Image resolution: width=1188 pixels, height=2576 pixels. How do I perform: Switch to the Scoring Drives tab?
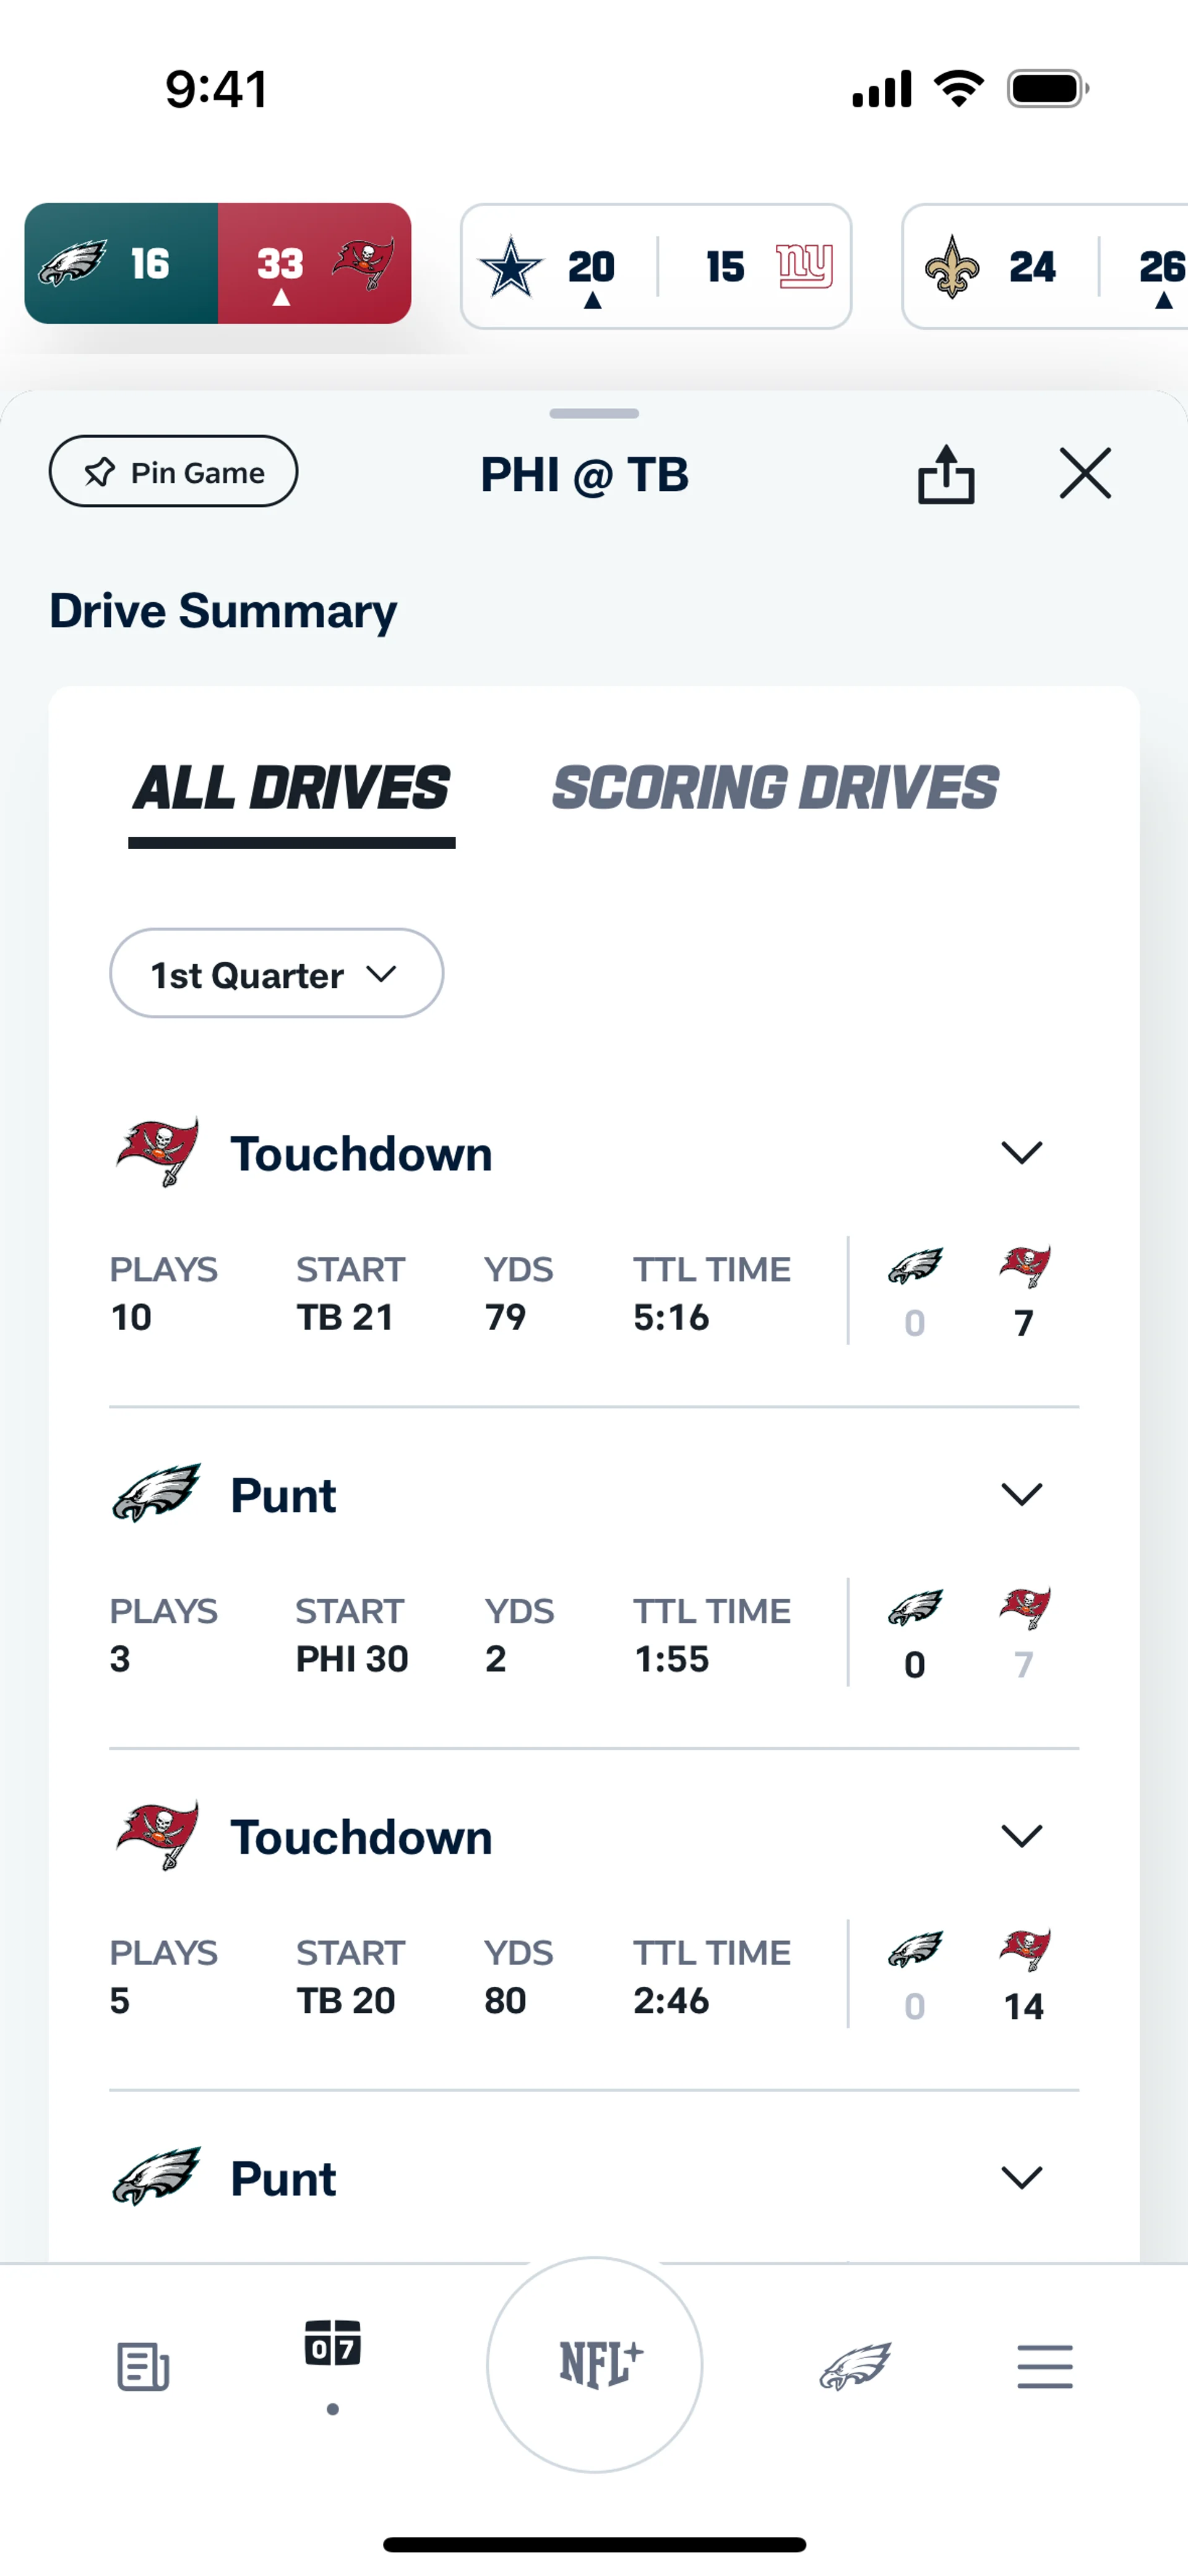click(775, 788)
